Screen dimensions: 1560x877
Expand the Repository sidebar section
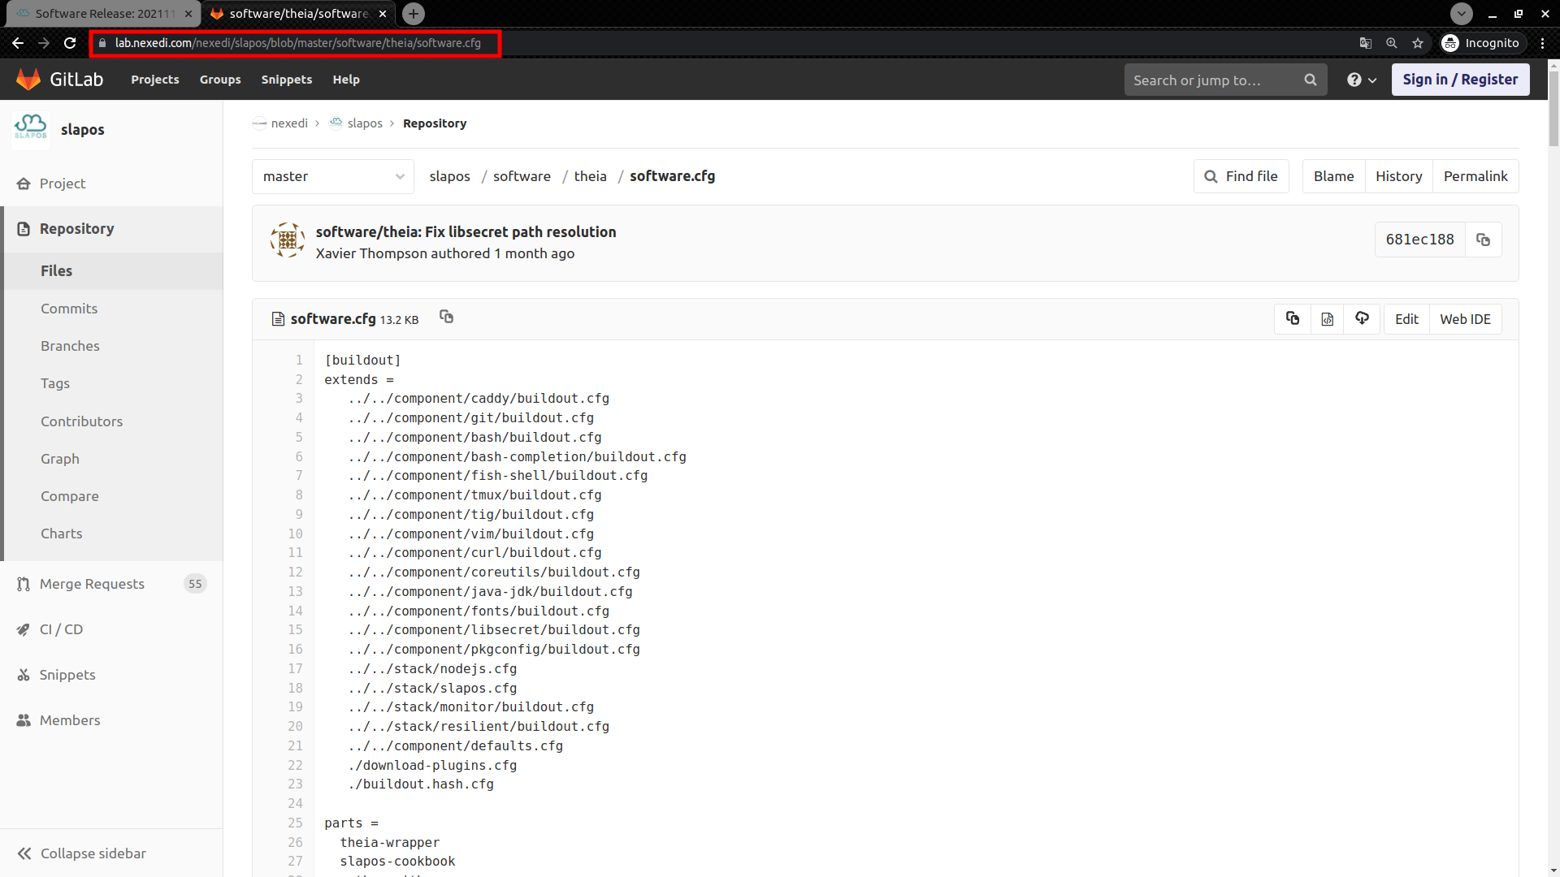(x=77, y=228)
